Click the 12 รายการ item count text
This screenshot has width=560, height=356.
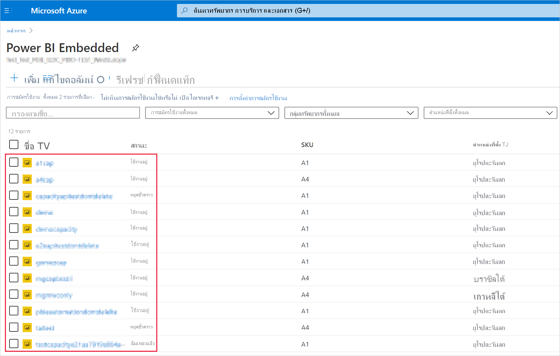(19, 131)
